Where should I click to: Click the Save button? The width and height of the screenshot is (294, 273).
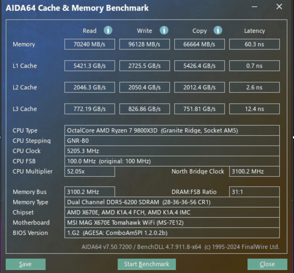coord(26,264)
